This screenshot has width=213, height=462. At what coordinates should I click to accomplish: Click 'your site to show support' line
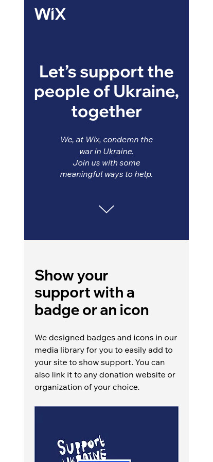100,362
